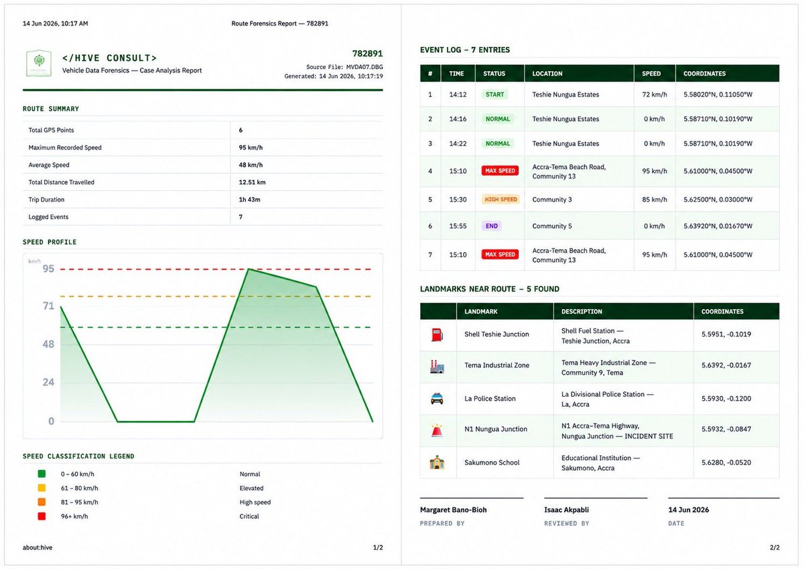Screen dimensions: 804x569
Task: Click the yellow Elevated legend swatch
Action: pos(42,488)
